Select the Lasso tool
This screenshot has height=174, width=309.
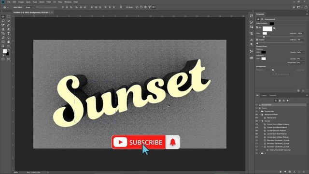coord(3,21)
